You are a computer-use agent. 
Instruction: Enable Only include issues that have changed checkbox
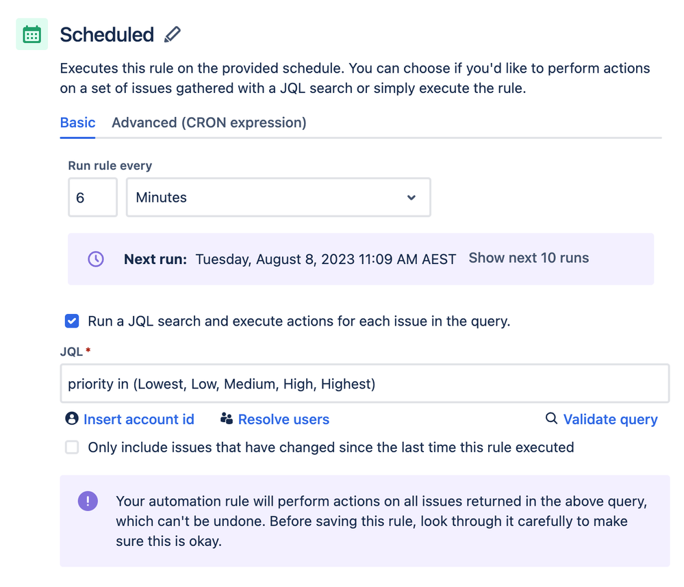click(72, 447)
